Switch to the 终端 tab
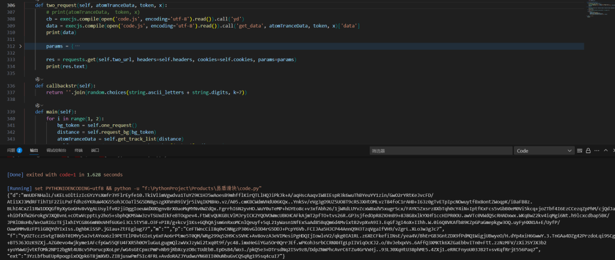The width and height of the screenshot is (615, 260). (78, 150)
